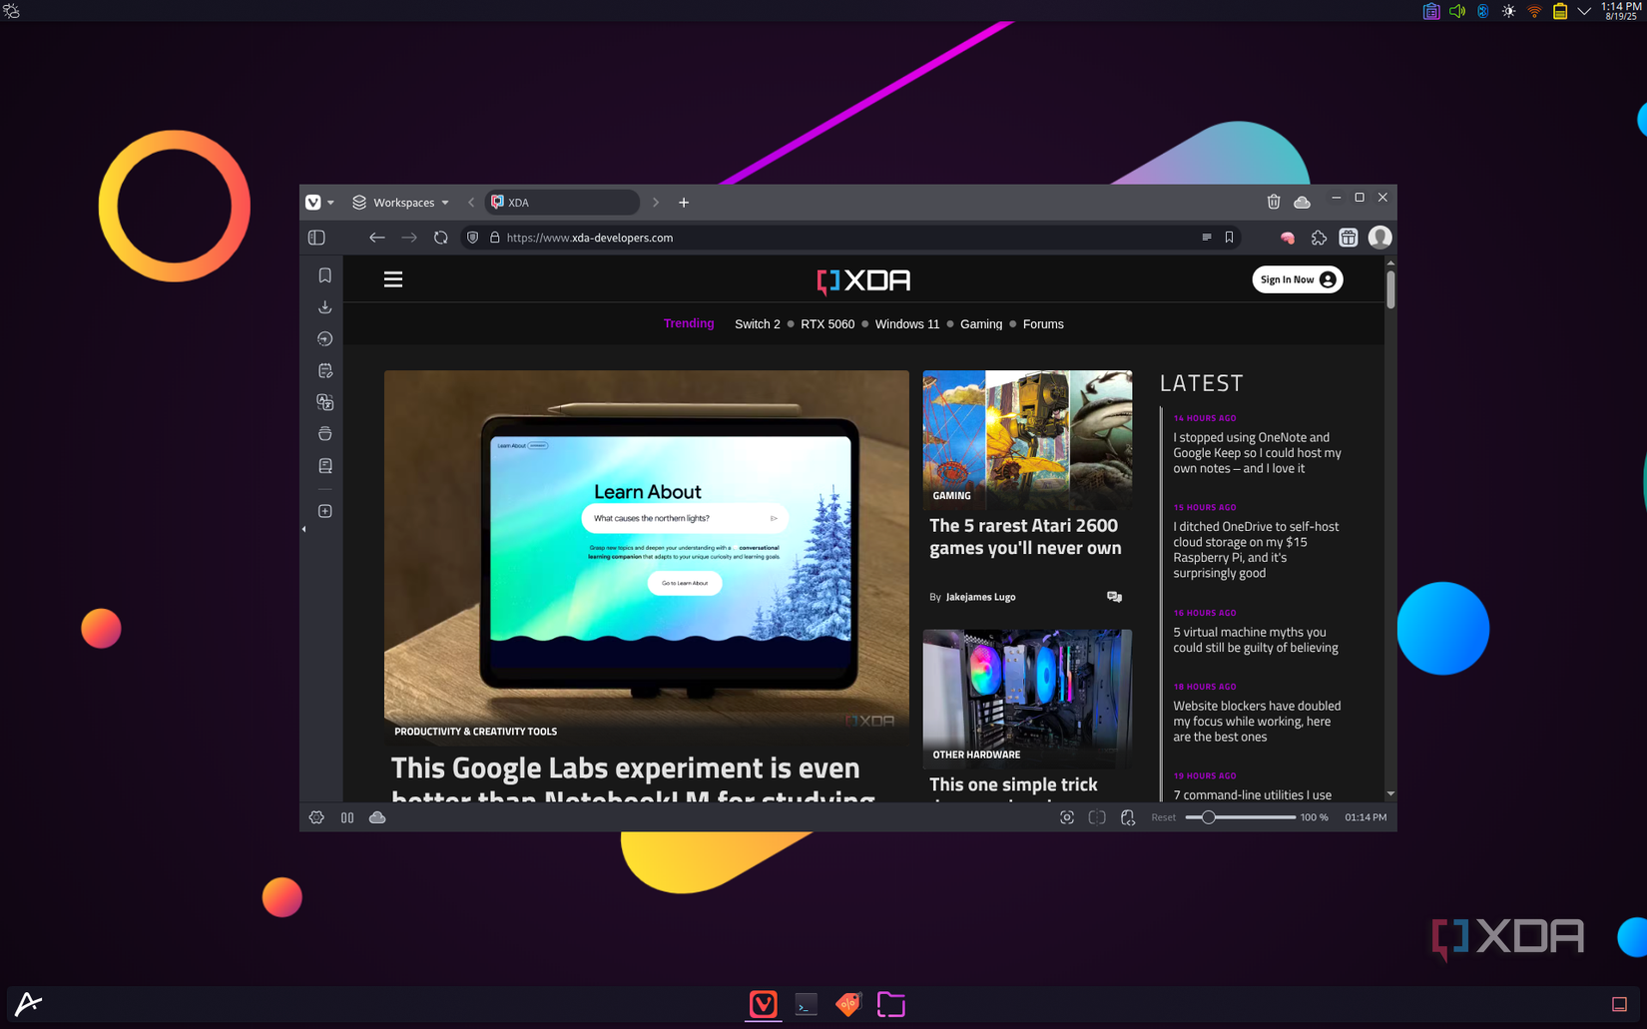The width and height of the screenshot is (1647, 1029).
Task: Open the Notes panel in the sidebar
Action: [x=324, y=369]
